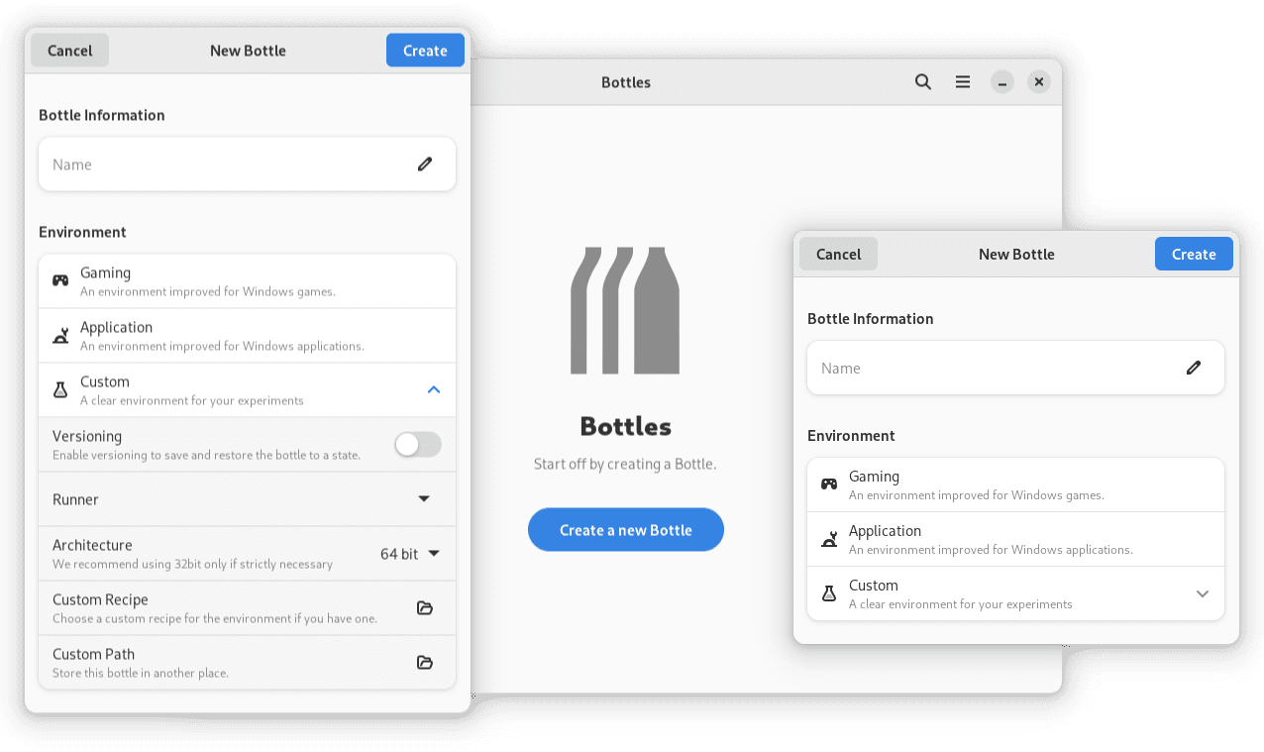Click the flask Custom icon in left dialog

(60, 390)
